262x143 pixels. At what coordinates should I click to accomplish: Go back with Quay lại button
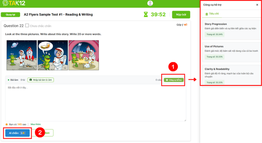(x=10, y=15)
